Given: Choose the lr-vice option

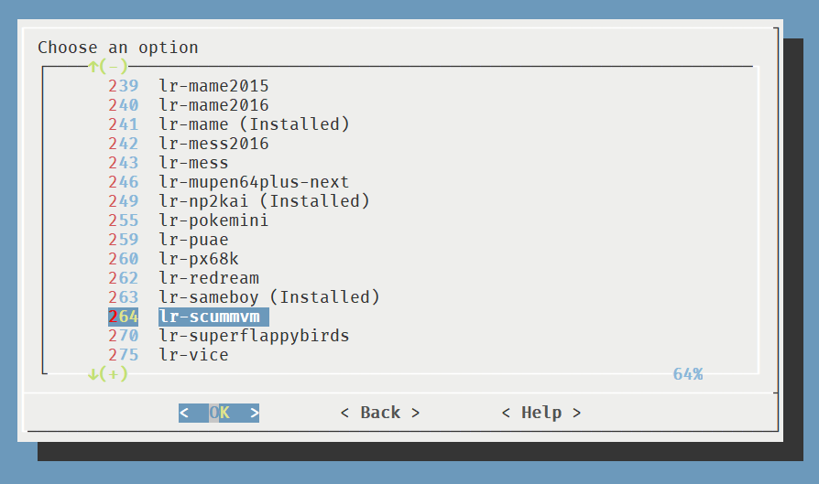Looking at the screenshot, I should pos(193,355).
